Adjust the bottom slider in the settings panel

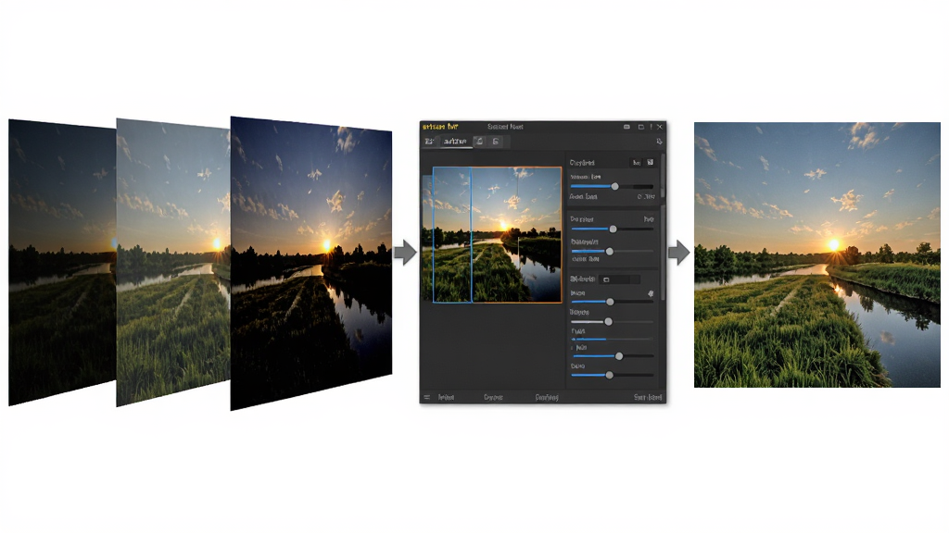click(612, 376)
